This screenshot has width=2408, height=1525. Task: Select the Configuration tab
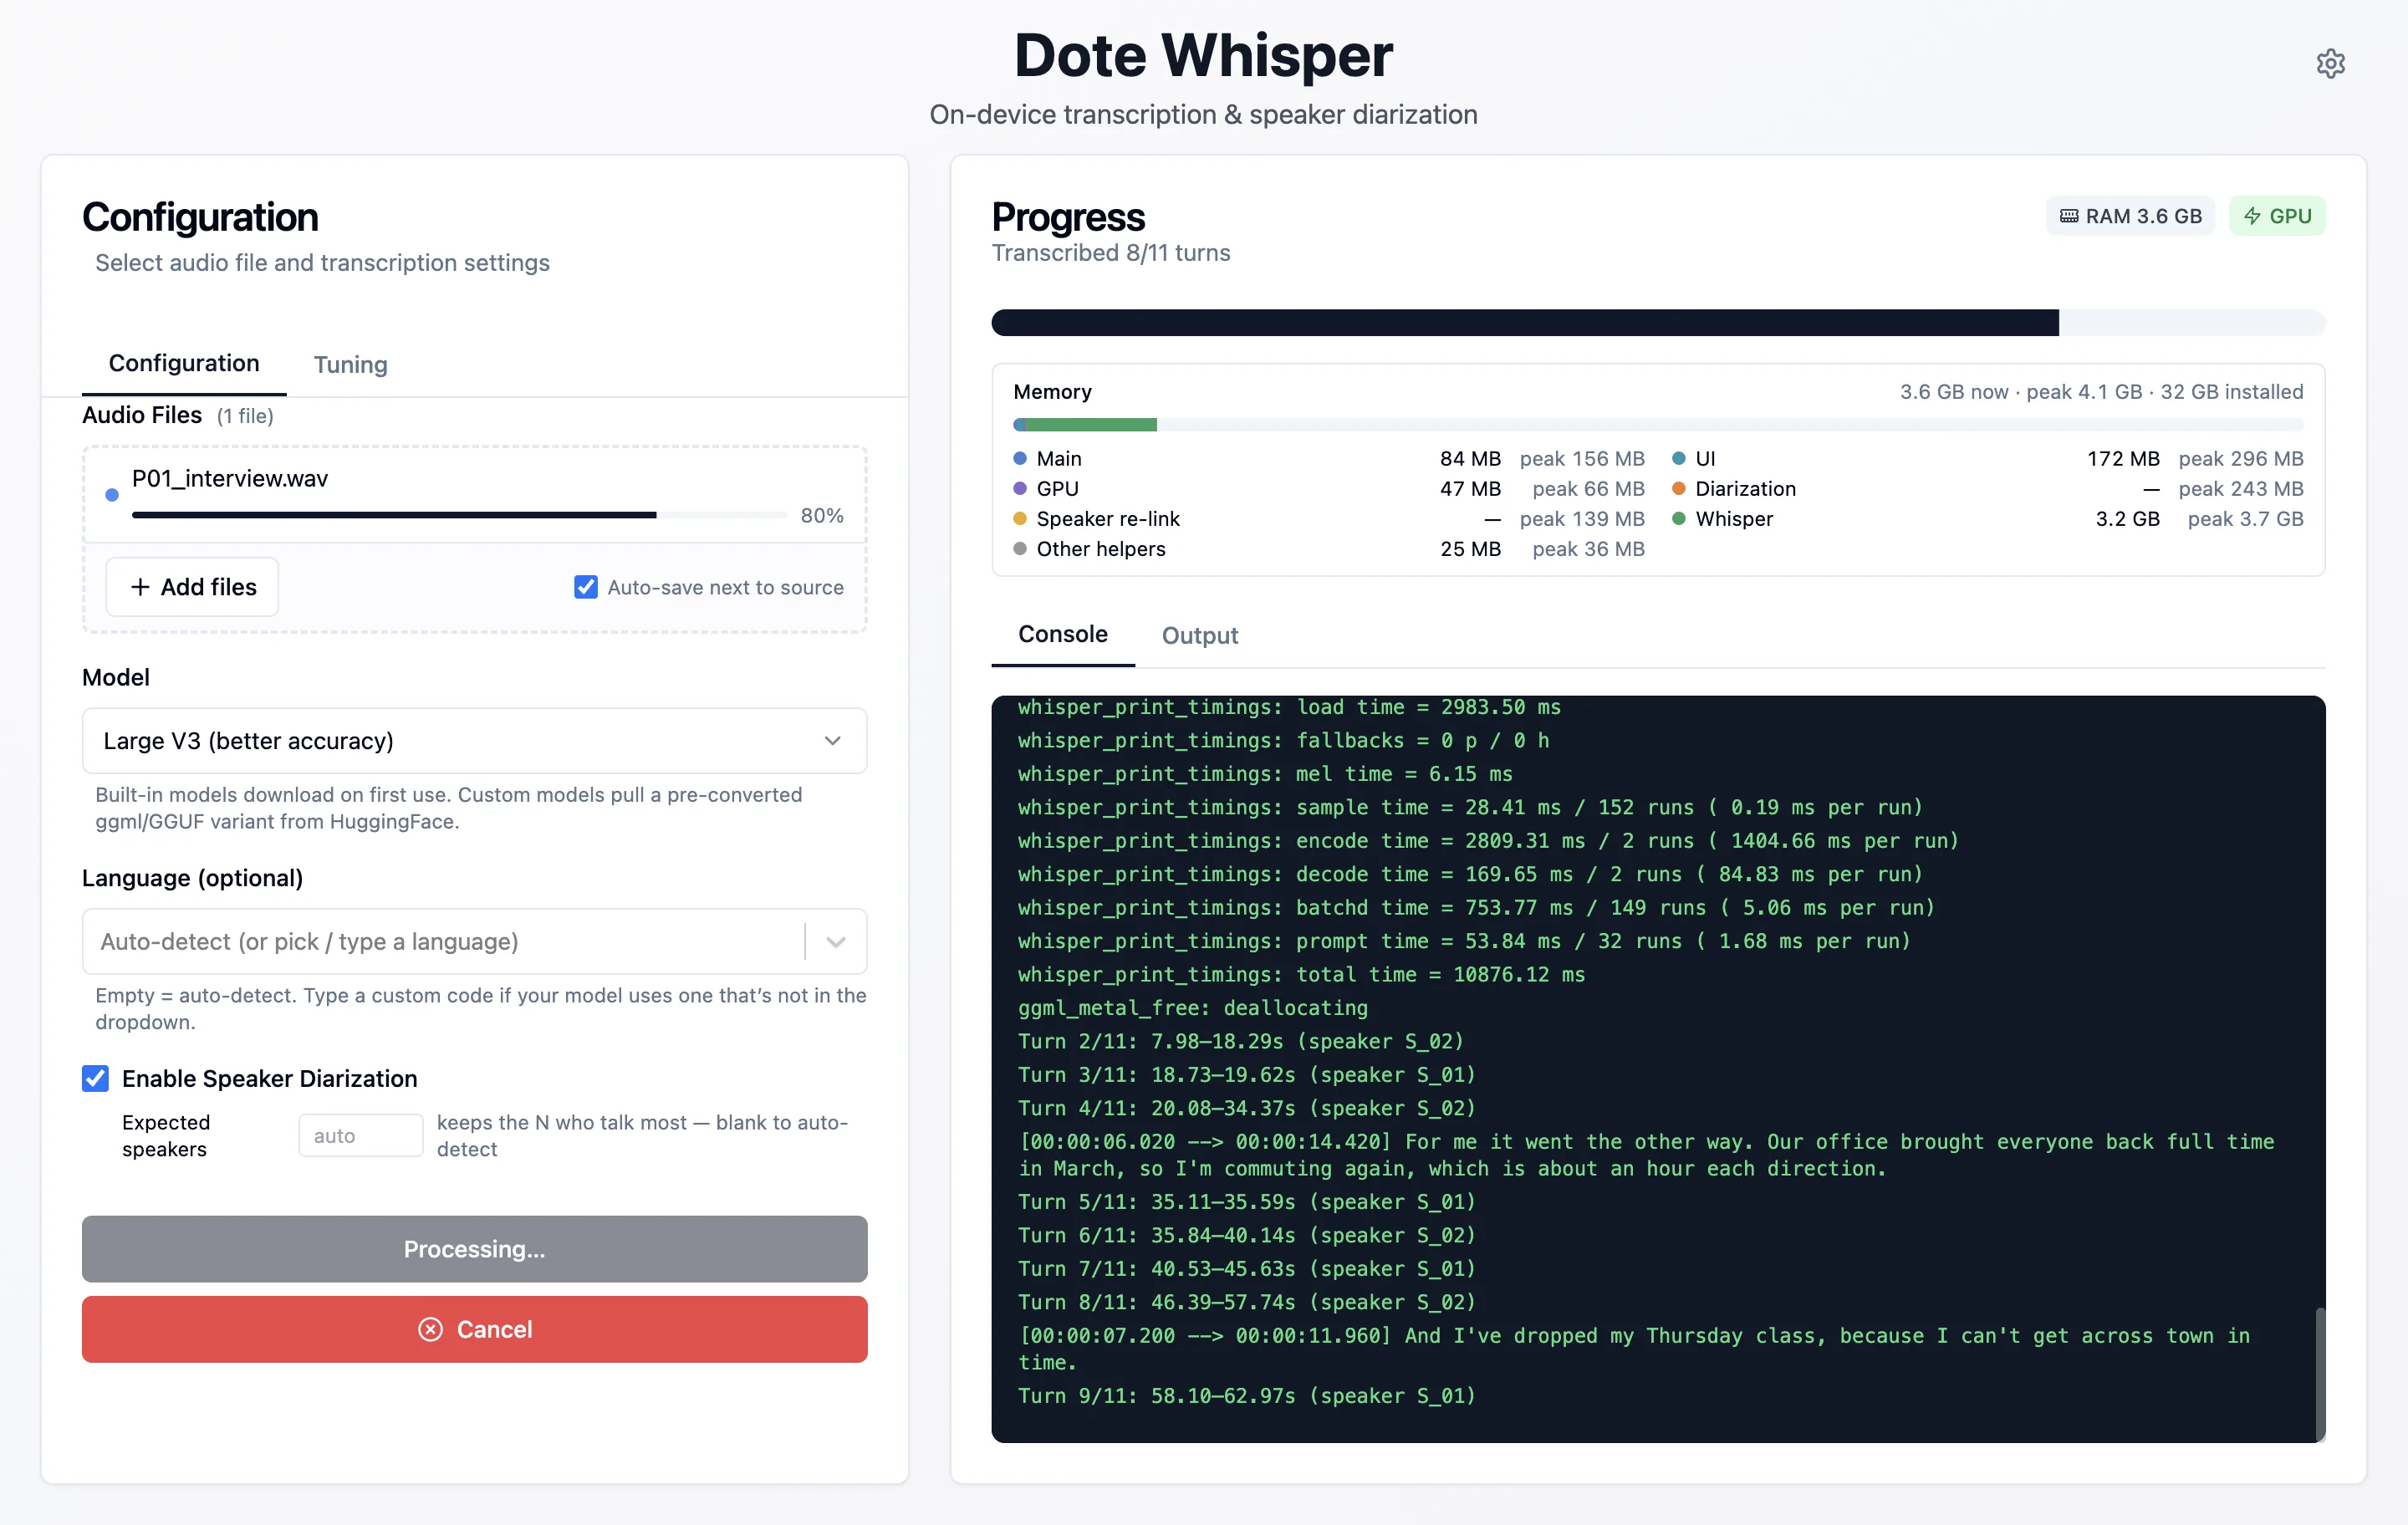(x=184, y=363)
